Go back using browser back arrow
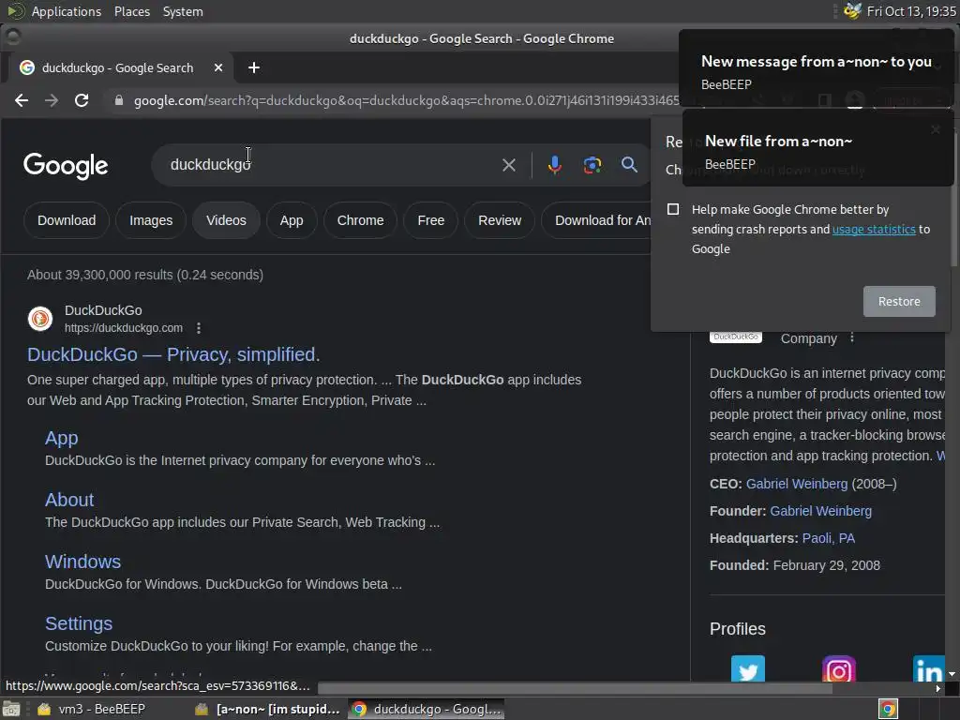Screen dimensions: 960x720 (x=22, y=100)
